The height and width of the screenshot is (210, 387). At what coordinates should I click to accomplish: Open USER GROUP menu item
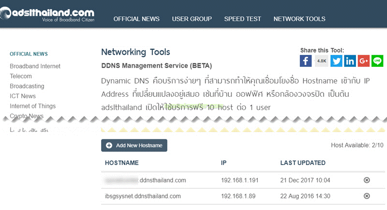[192, 19]
